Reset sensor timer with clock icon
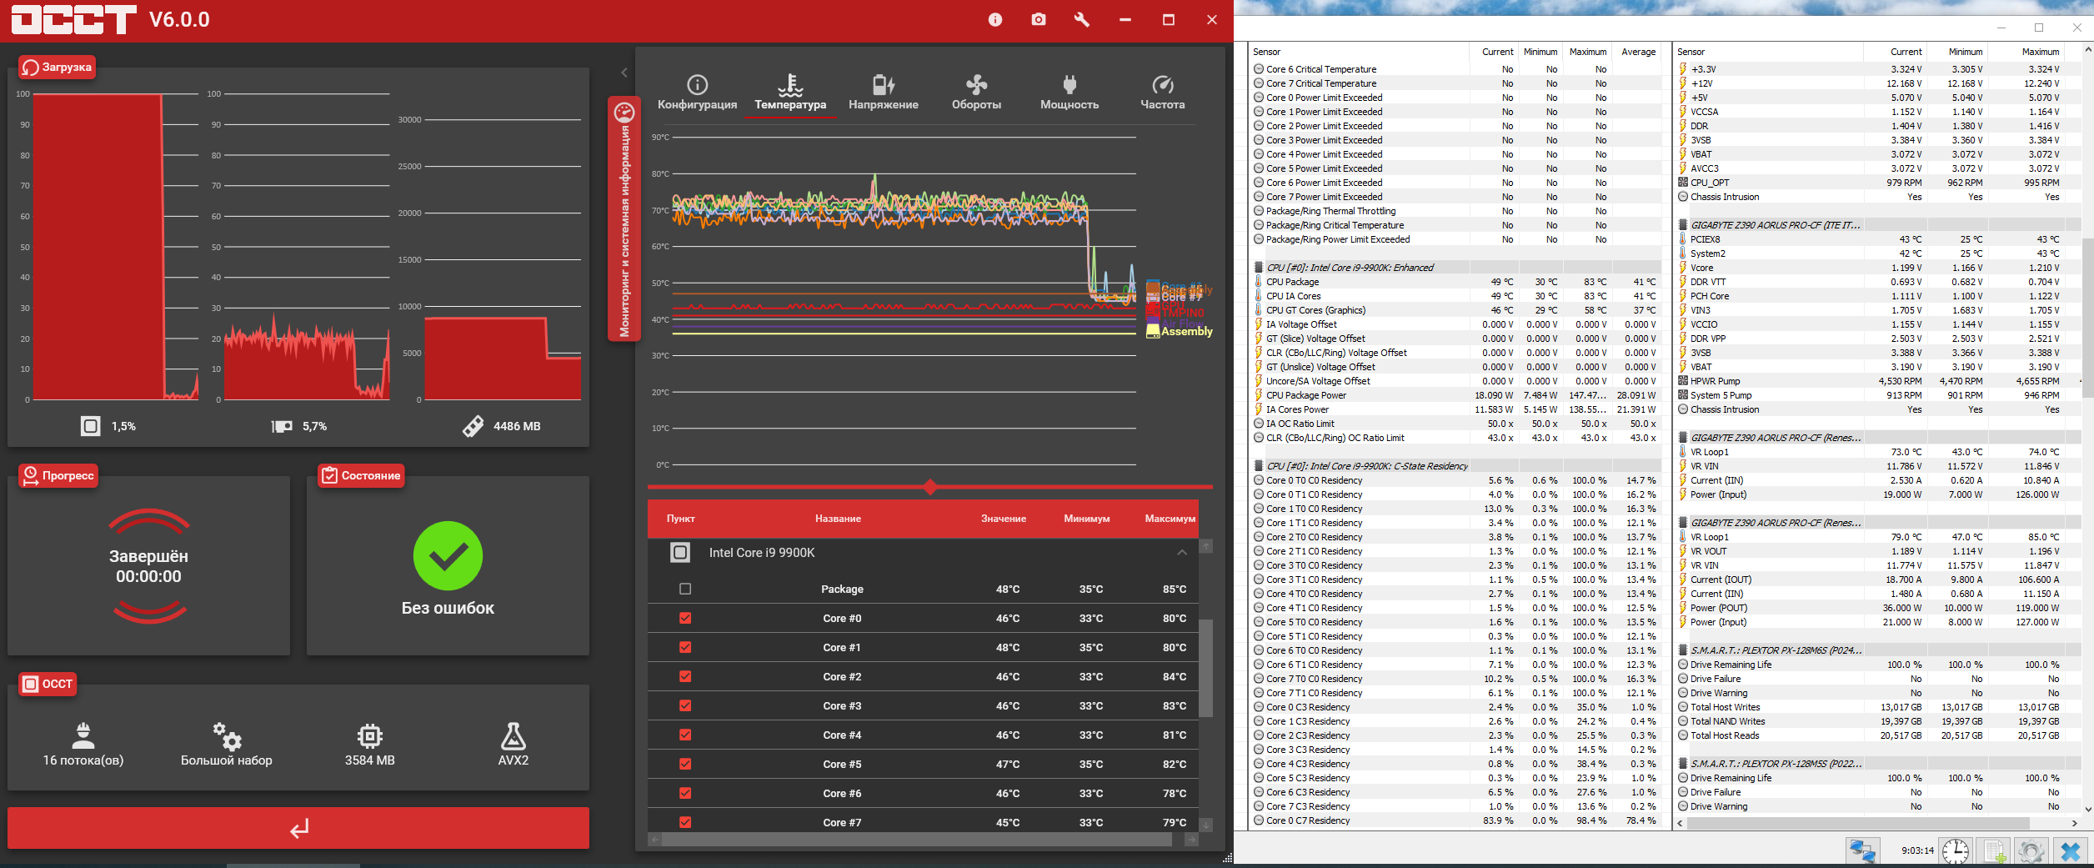Screen dimensions: 2094x868 [1955, 850]
